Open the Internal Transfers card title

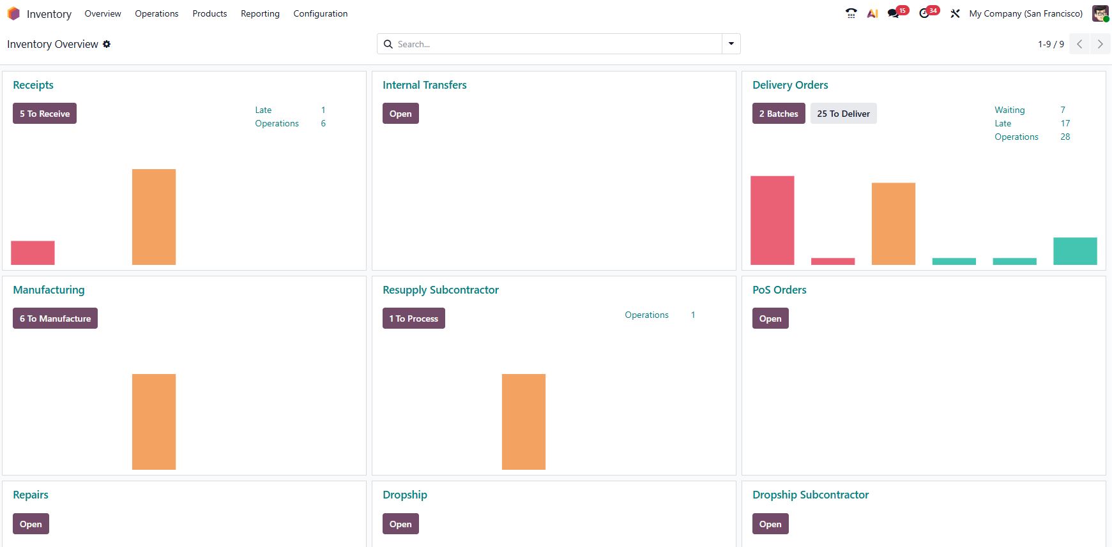tap(425, 85)
